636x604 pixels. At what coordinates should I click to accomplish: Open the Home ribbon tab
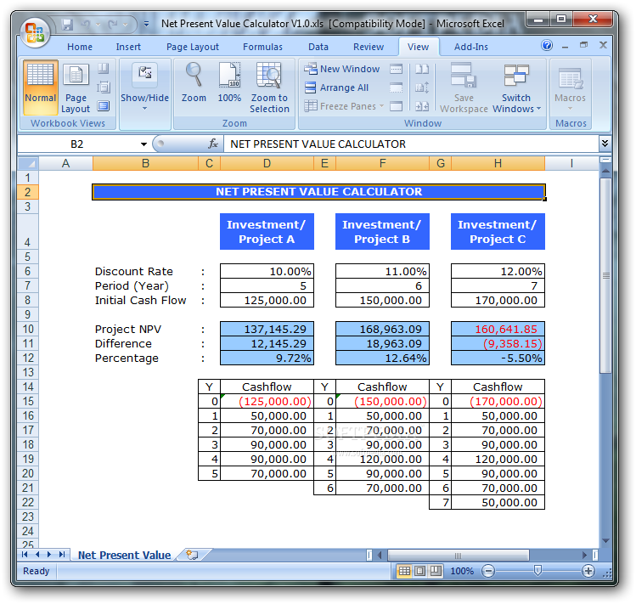coord(80,47)
